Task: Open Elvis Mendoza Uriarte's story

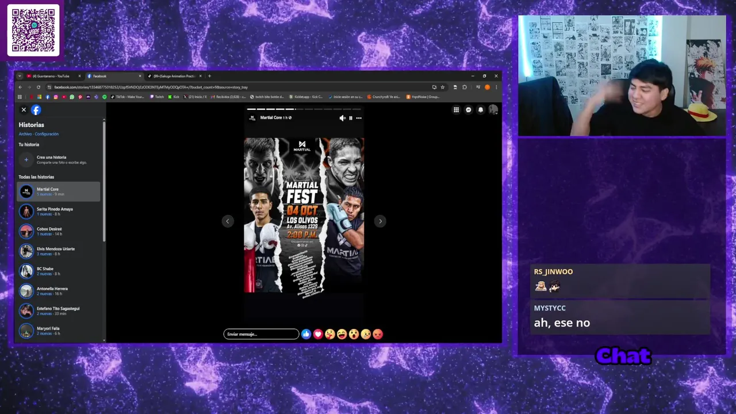Action: [59, 251]
